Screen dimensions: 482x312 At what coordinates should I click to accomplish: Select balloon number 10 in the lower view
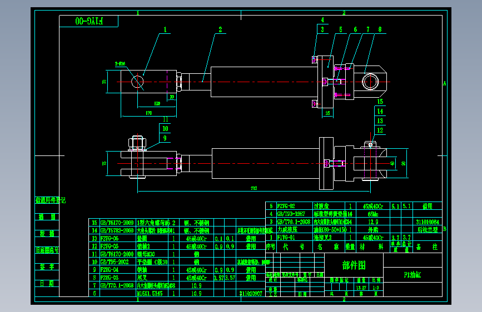165,129
